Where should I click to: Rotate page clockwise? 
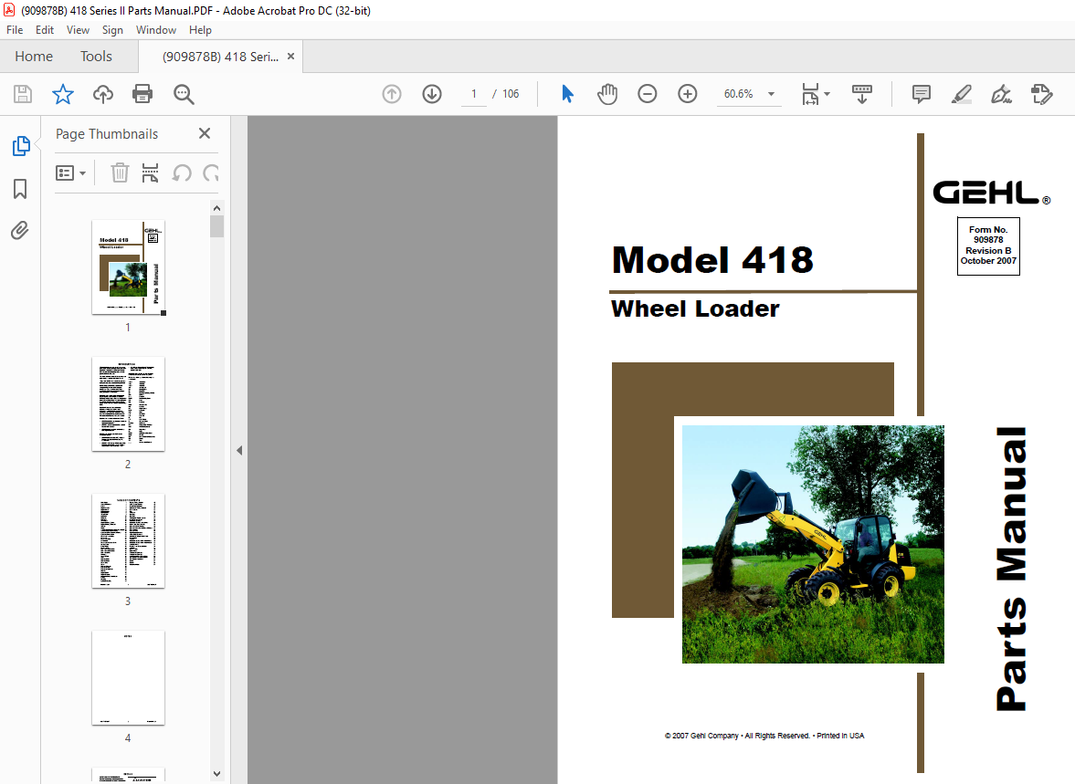coord(210,172)
